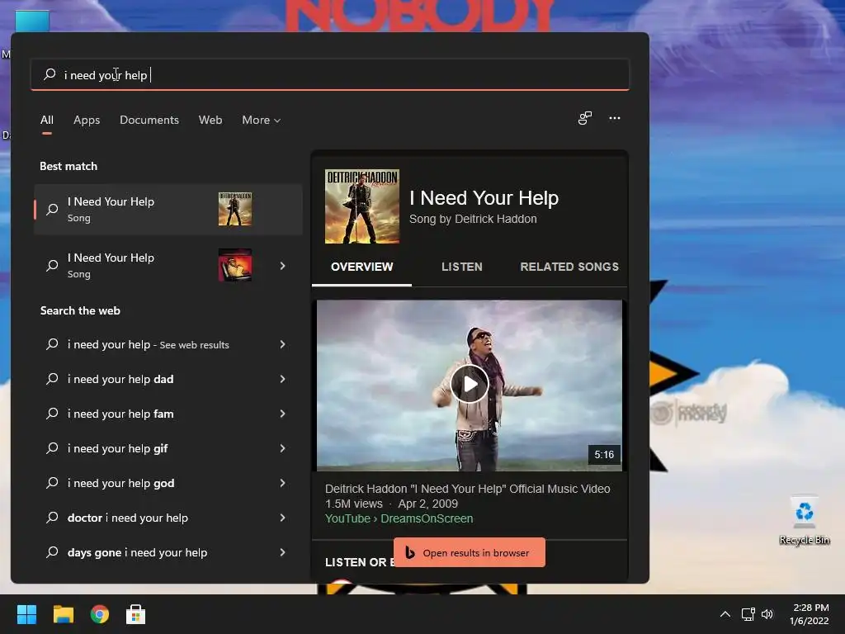This screenshot has width=845, height=634.
Task: Select 'i need your help gif' suggestion
Action: [168, 448]
